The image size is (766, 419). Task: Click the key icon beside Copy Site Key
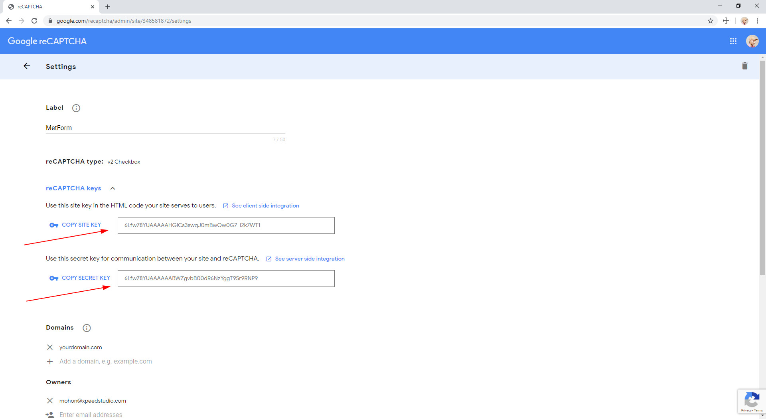(x=54, y=225)
